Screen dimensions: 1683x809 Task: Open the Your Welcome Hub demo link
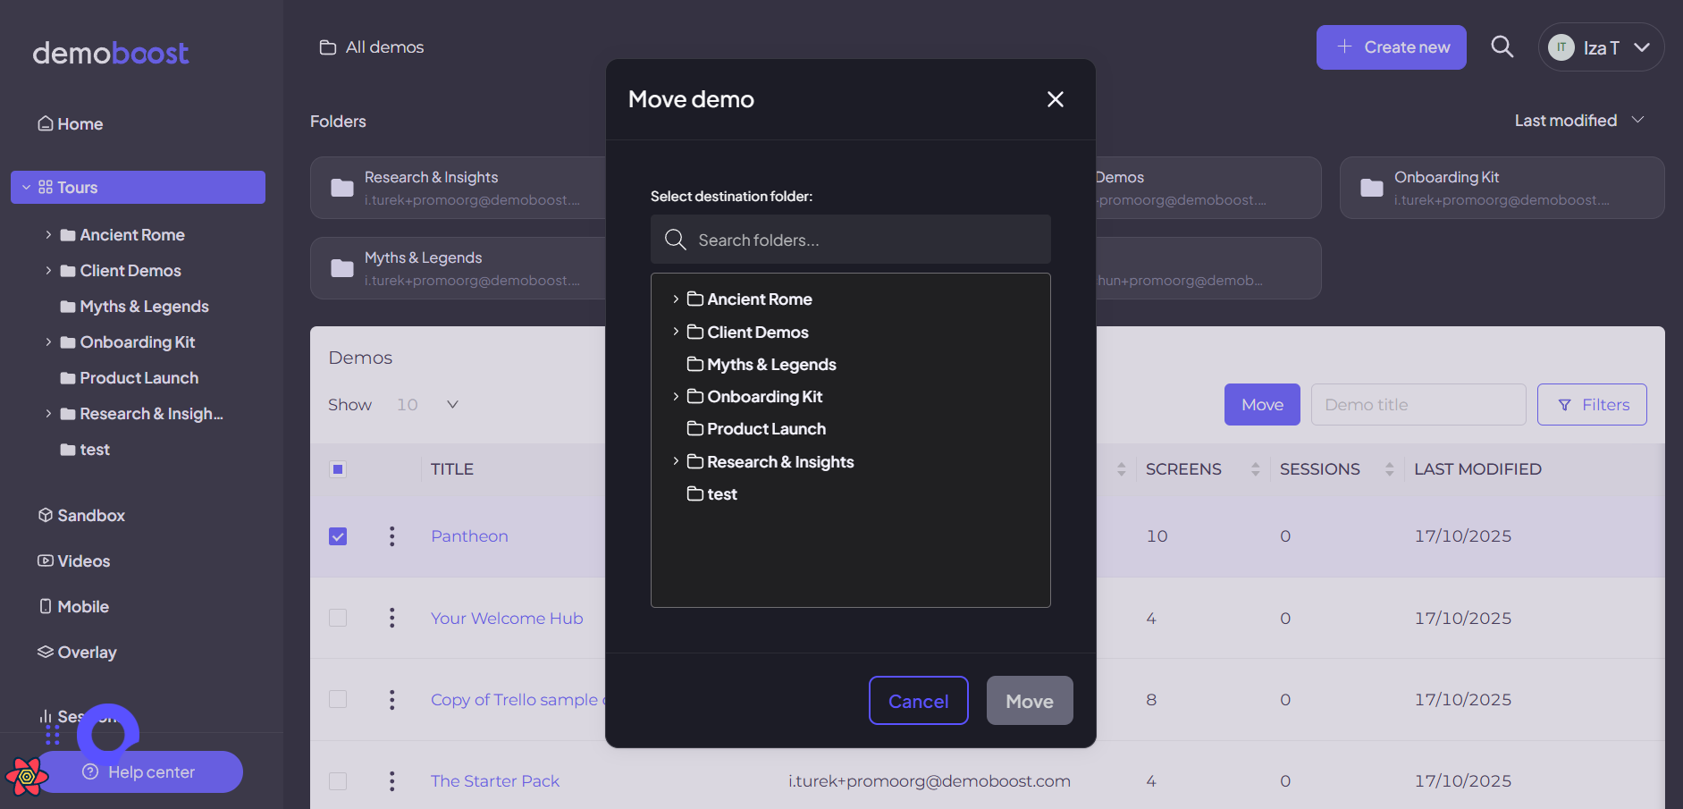coord(507,619)
